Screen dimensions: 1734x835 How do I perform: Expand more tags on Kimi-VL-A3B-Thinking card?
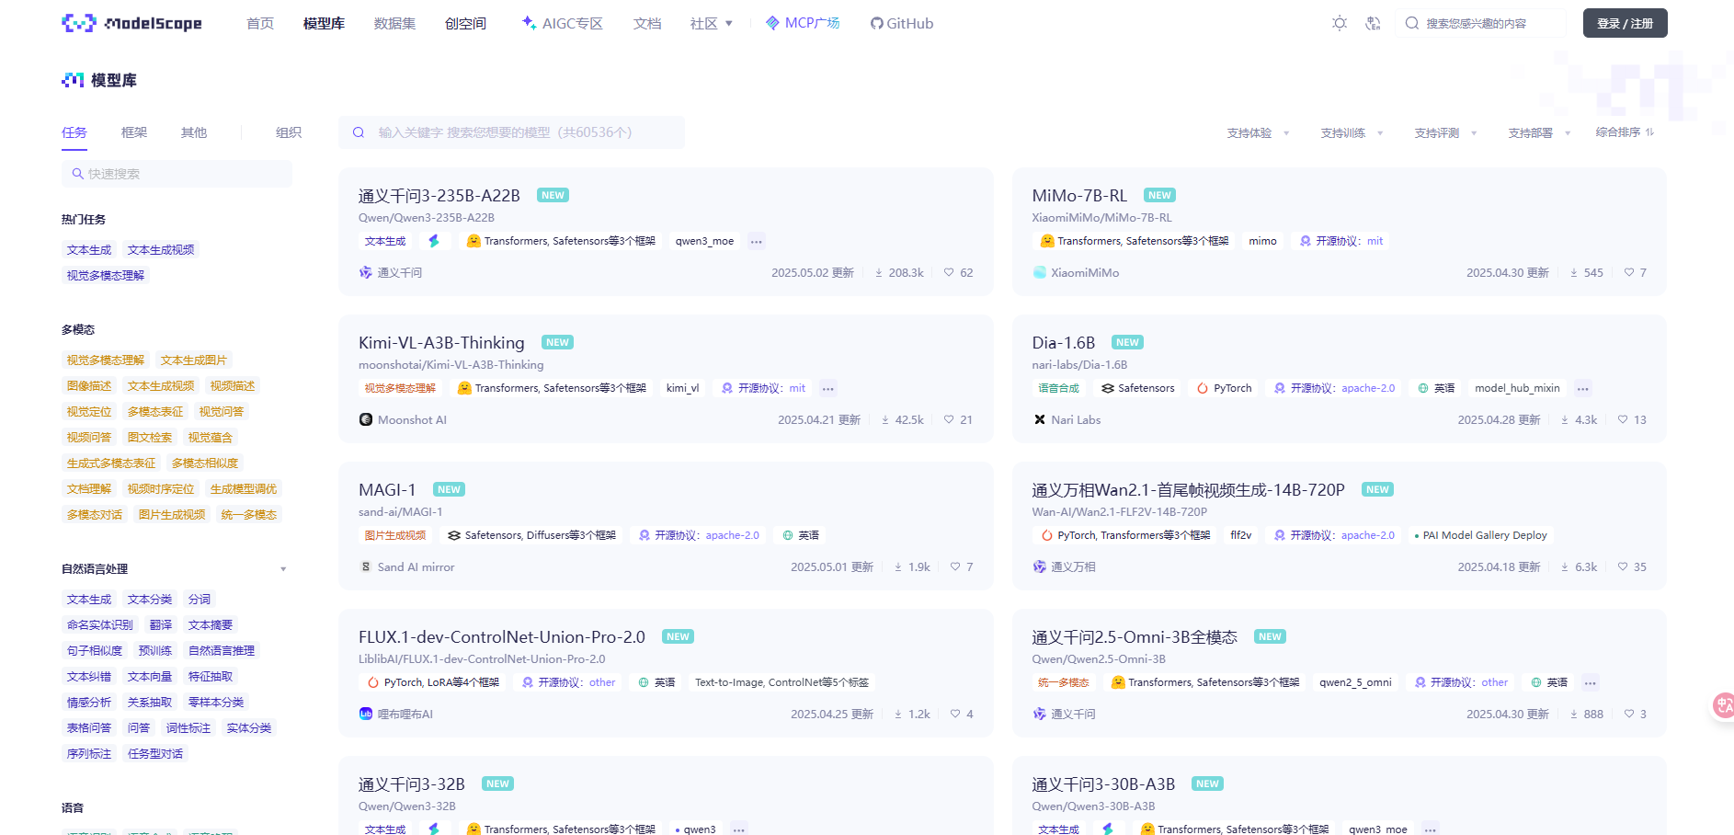[827, 389]
